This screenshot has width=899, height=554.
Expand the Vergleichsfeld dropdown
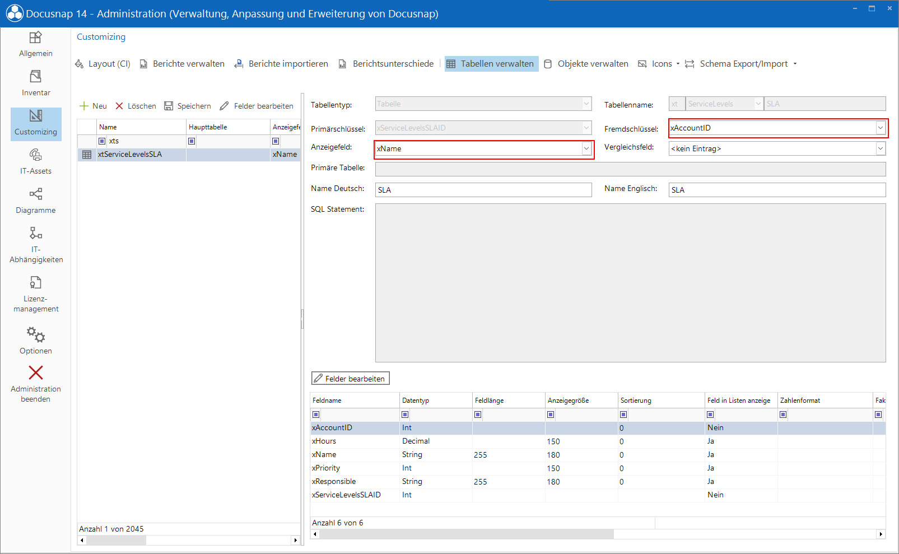pyautogui.click(x=881, y=148)
